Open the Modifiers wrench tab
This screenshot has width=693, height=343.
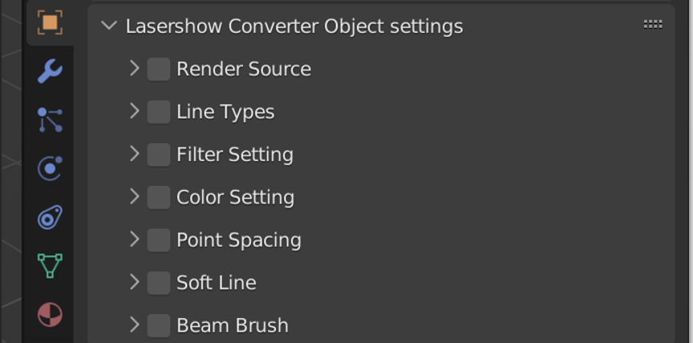(50, 71)
